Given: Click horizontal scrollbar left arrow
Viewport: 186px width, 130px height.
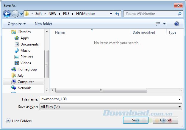Looking at the screenshot, I should (x=52, y=90).
